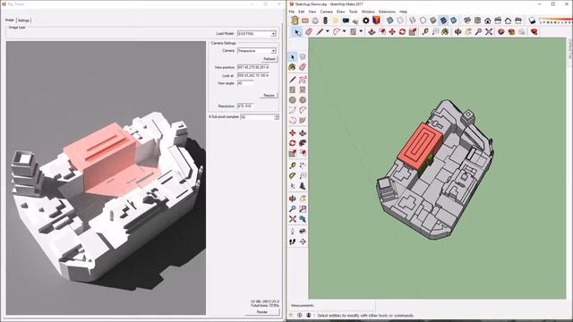The image size is (573, 322).
Task: Select the Select arrow in horizontal toolbar
Action: pos(297,32)
